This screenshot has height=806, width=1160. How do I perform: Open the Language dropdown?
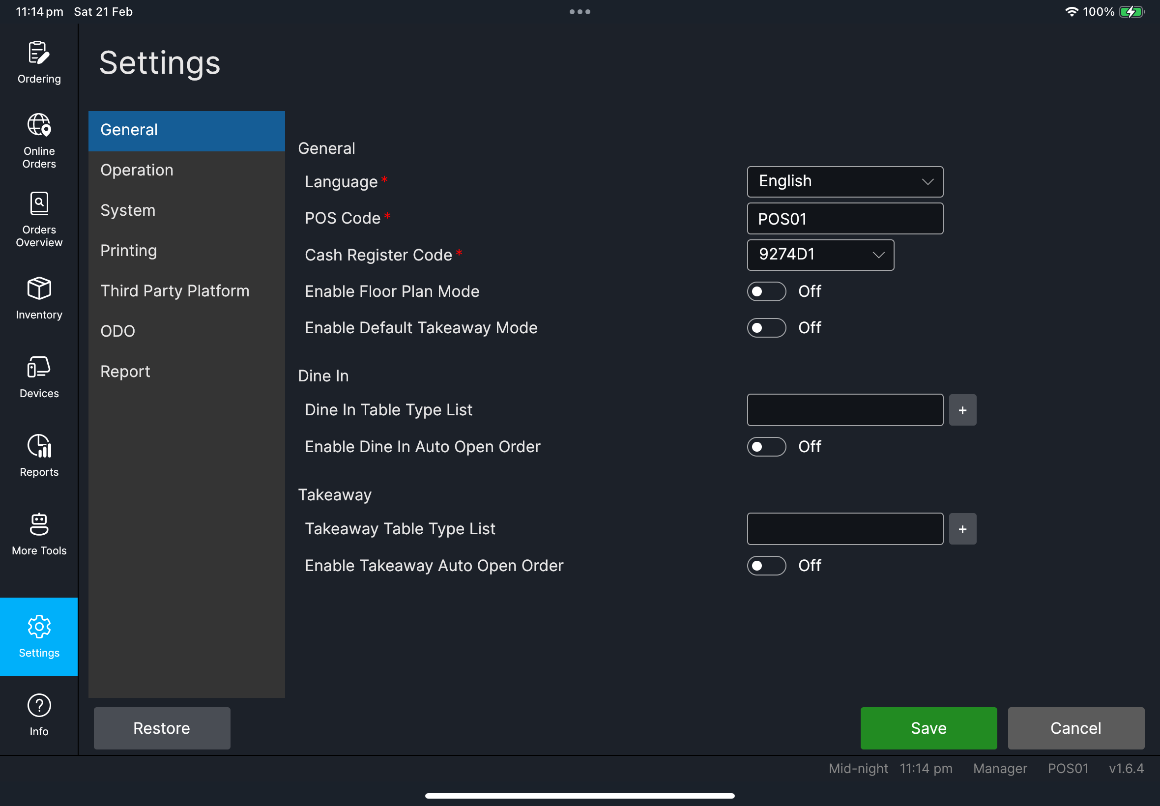pos(844,181)
